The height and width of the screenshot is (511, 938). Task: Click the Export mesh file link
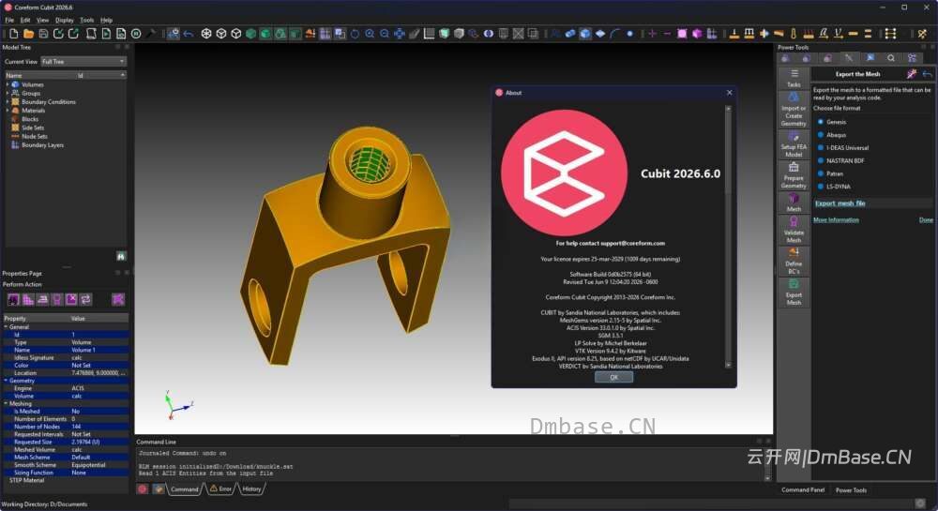click(840, 203)
